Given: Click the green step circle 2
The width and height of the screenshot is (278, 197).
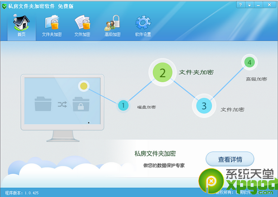Looking at the screenshot, I should [x=163, y=72].
